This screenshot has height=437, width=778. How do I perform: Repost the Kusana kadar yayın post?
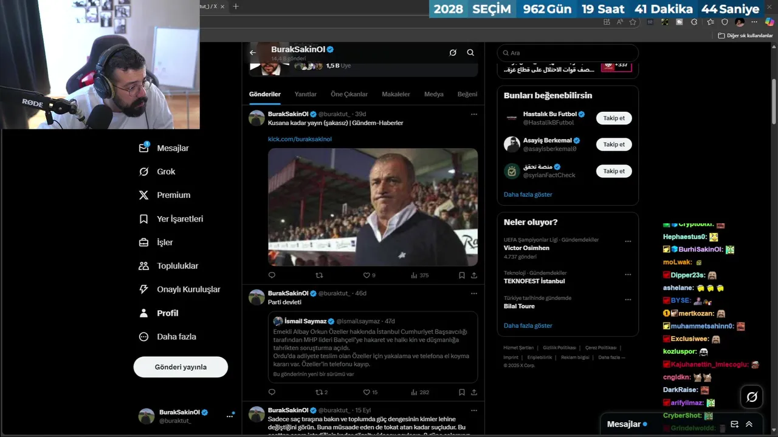(x=319, y=275)
